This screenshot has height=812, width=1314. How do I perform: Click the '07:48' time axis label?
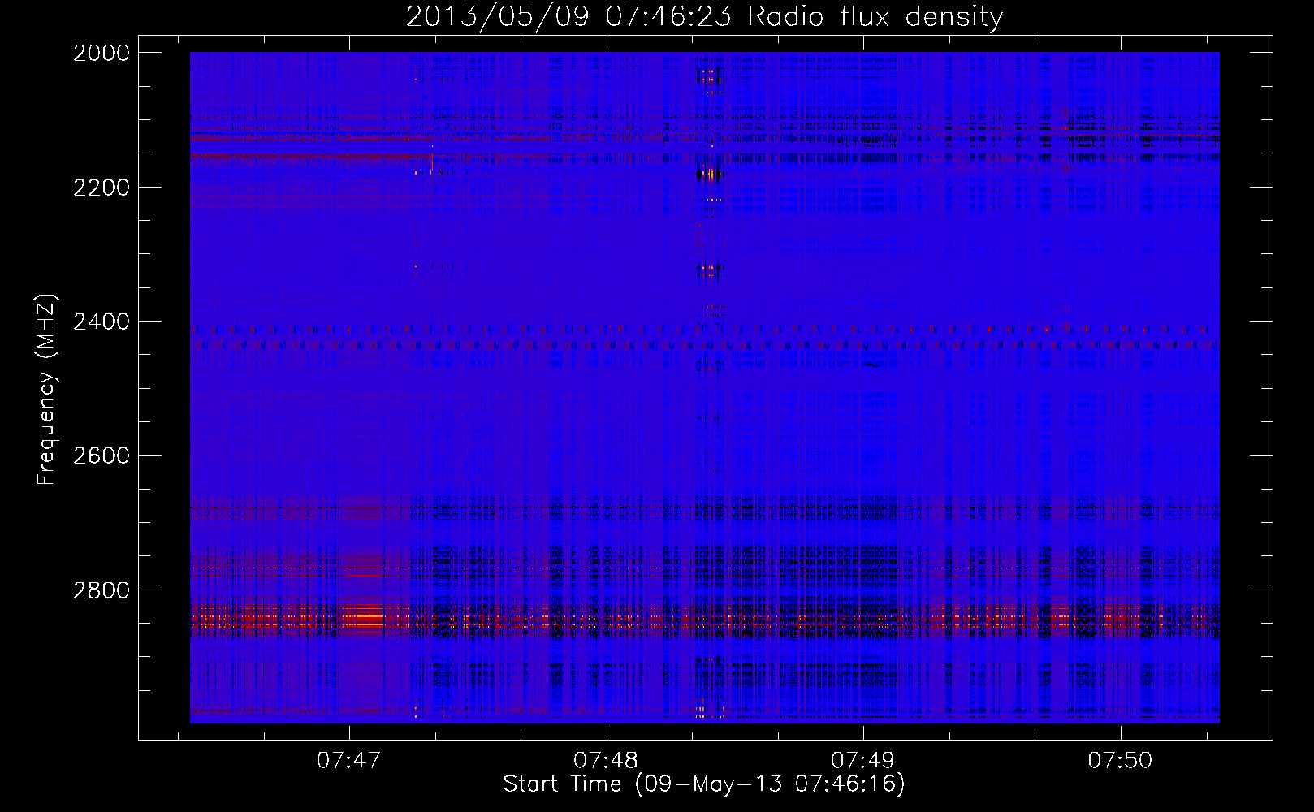click(x=606, y=760)
